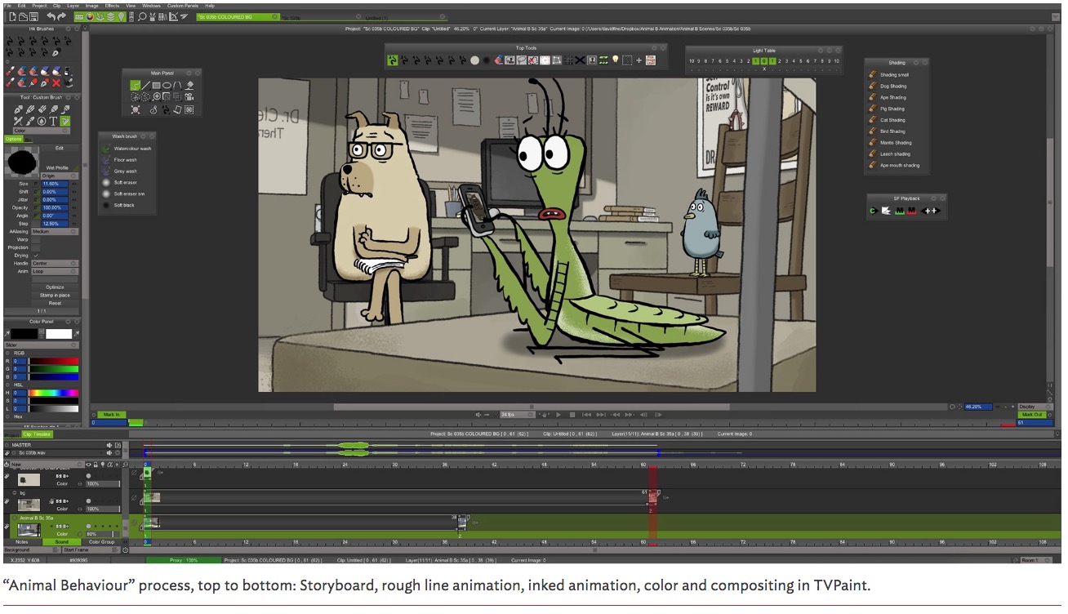Click the redo arrow icon
The height and width of the screenshot is (614, 1068).
62,16
